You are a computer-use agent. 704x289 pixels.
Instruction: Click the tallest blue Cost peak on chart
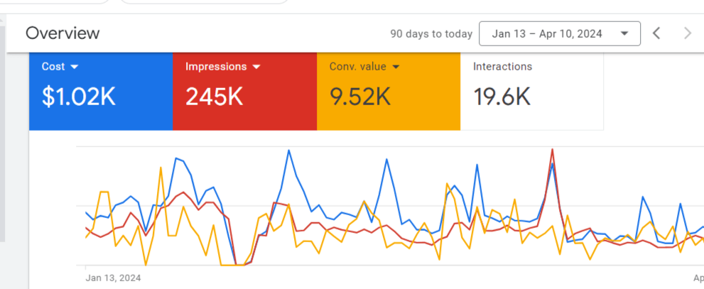(289, 151)
